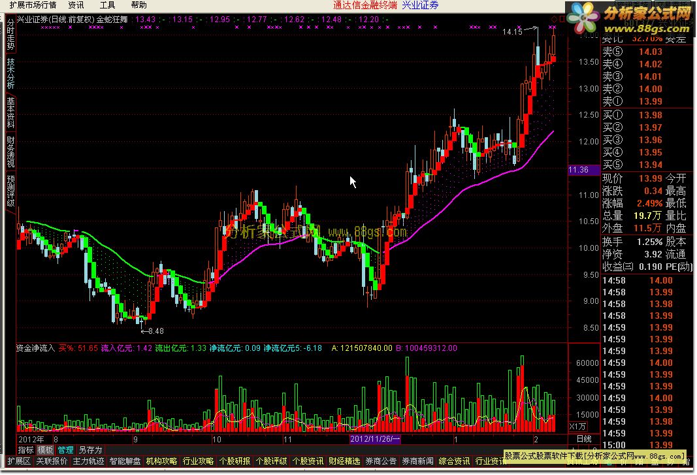This screenshot has height=475, width=697.
Task: Click the 模板 button
Action: (45, 450)
